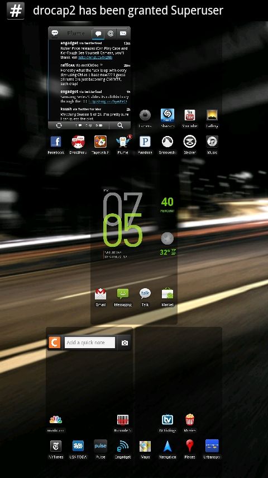Switch to mentions tab in Plume widget
The width and height of the screenshot is (268, 478).
tap(111, 33)
